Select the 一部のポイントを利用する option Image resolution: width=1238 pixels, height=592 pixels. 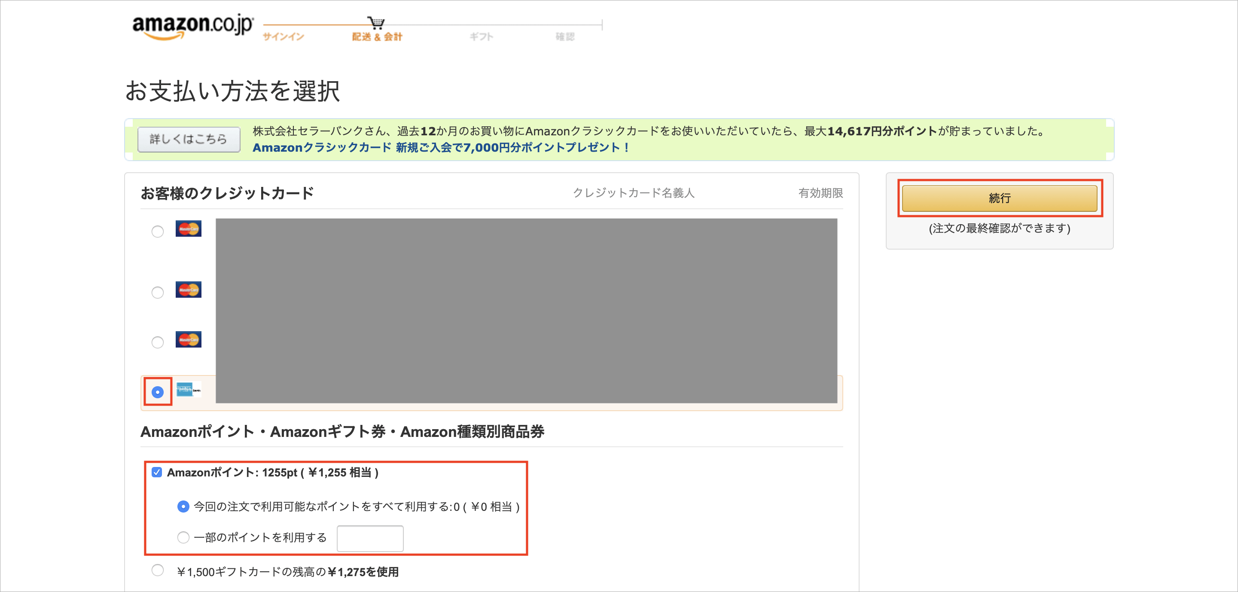click(183, 538)
